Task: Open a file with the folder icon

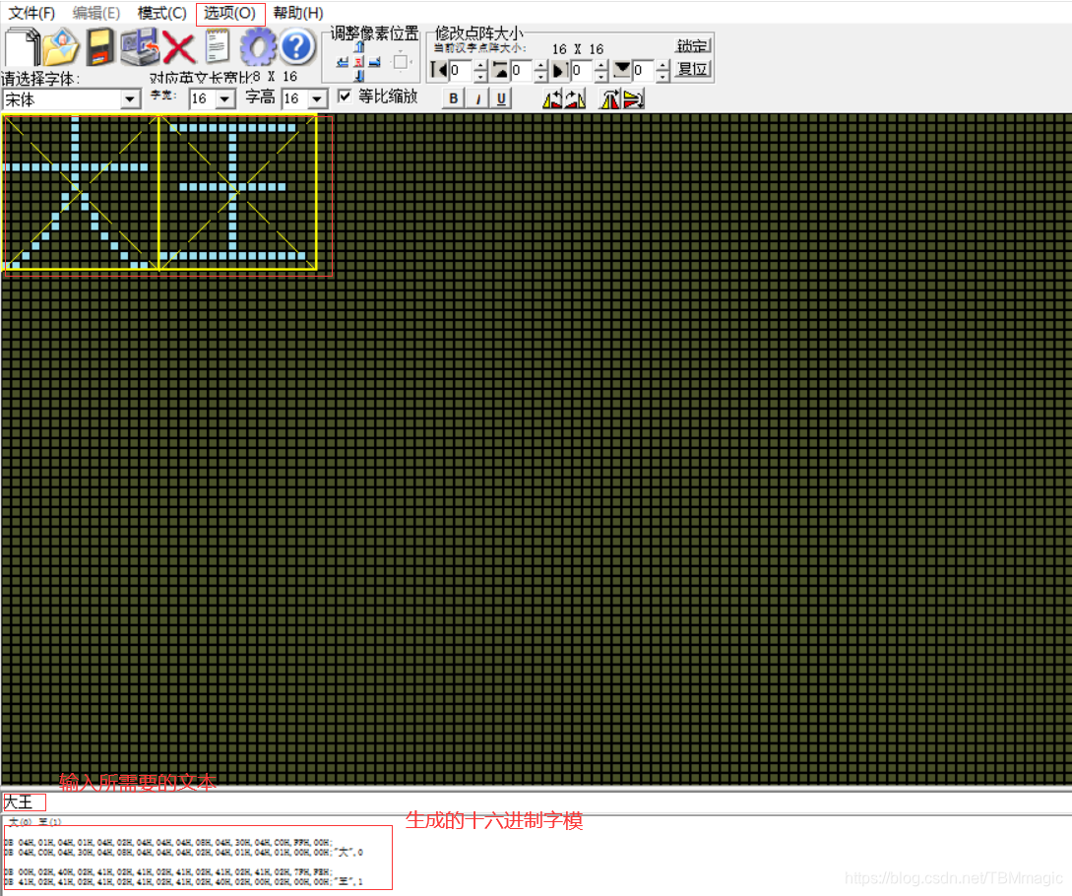Action: [62, 47]
